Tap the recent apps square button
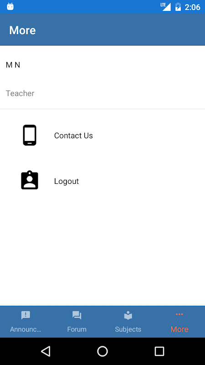205x365 pixels. click(159, 351)
